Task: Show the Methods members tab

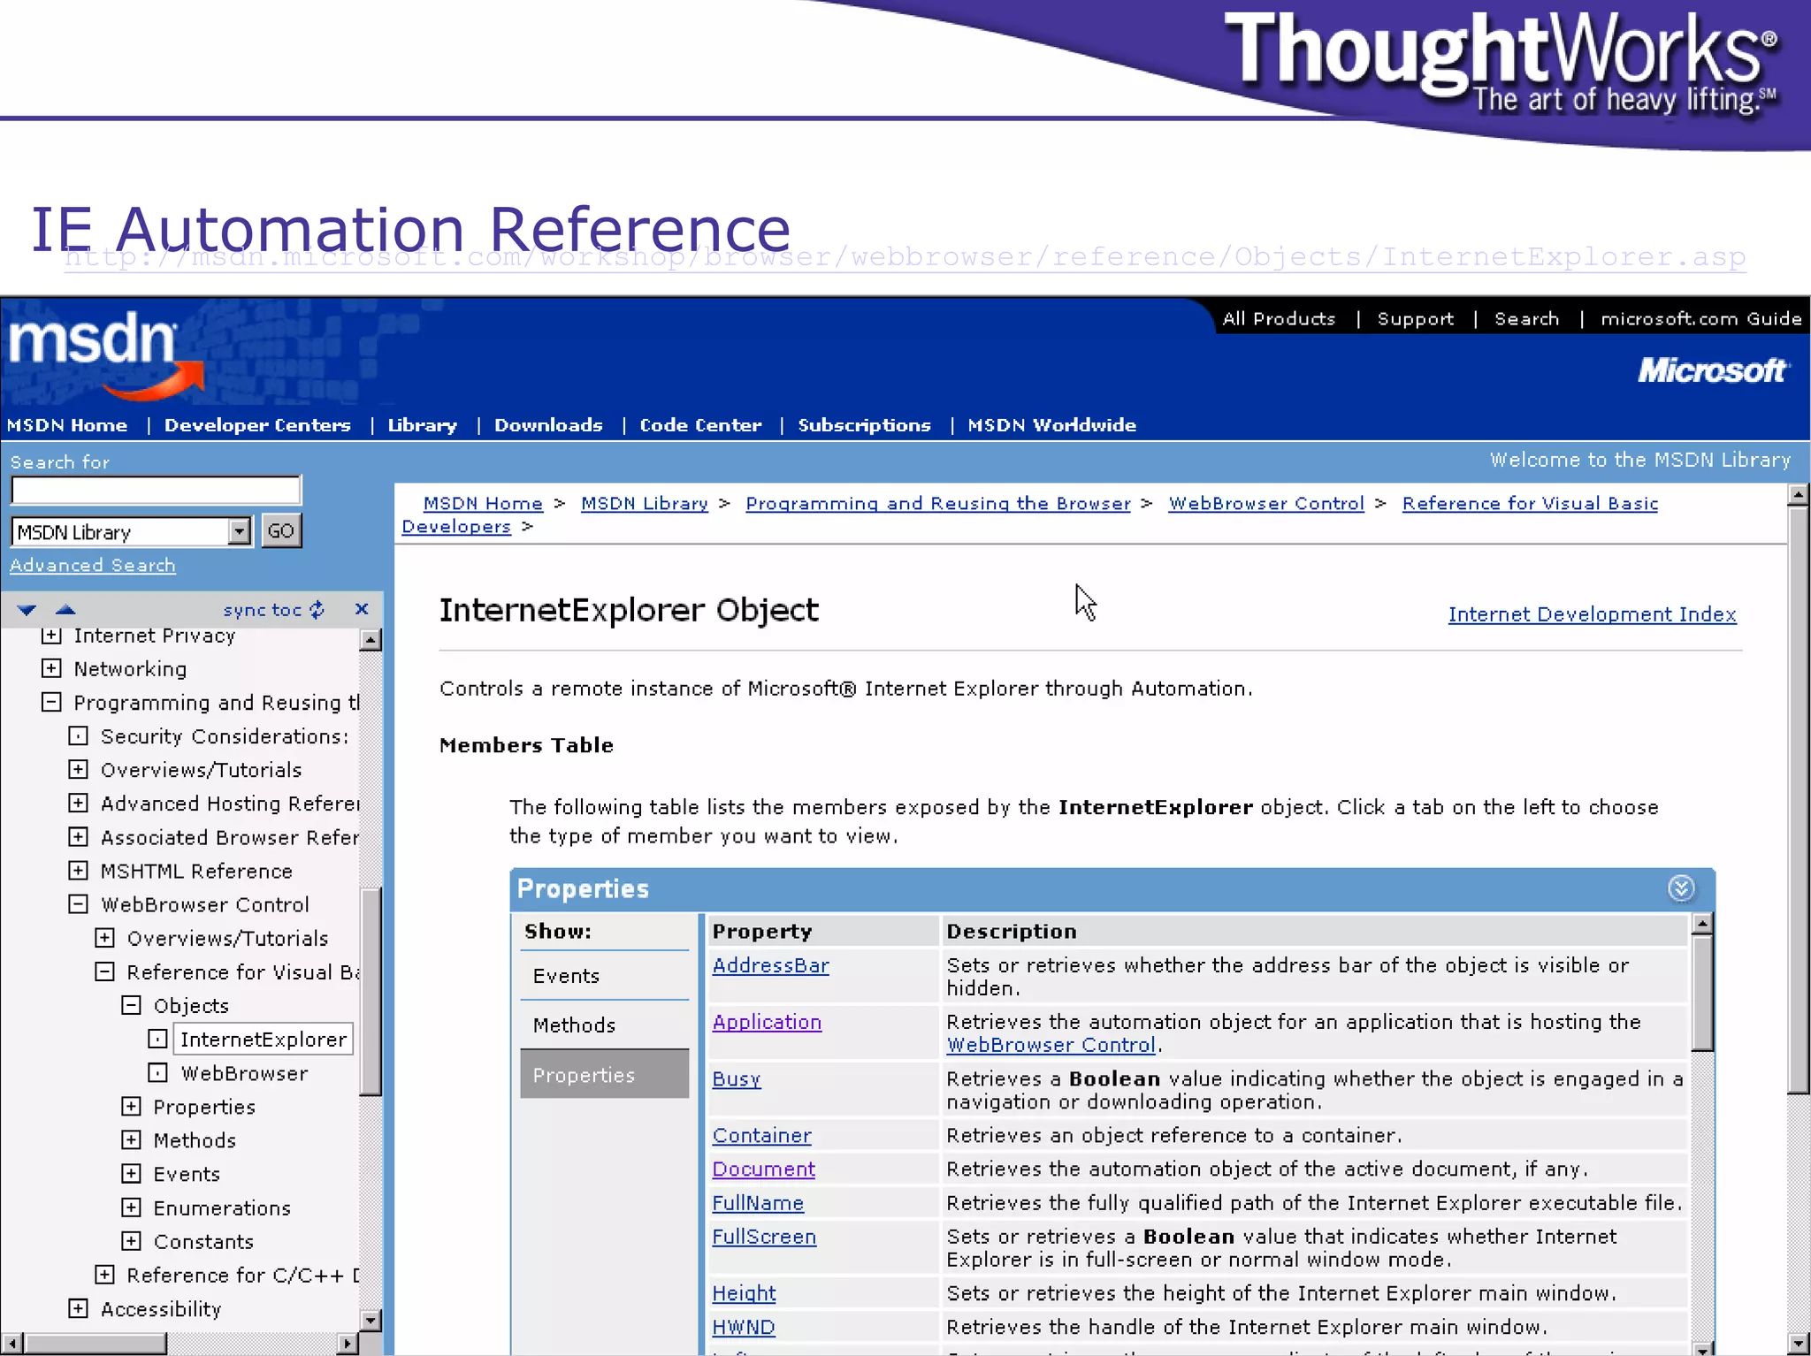Action: [x=605, y=1025]
